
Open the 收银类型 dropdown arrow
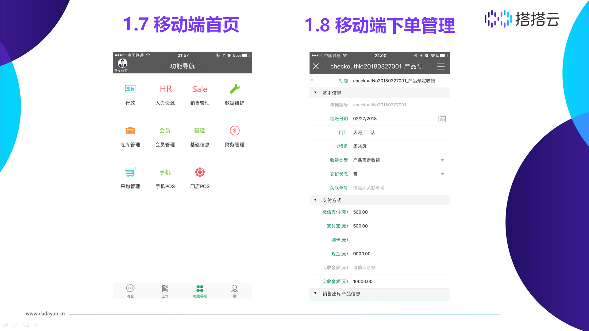coord(442,160)
